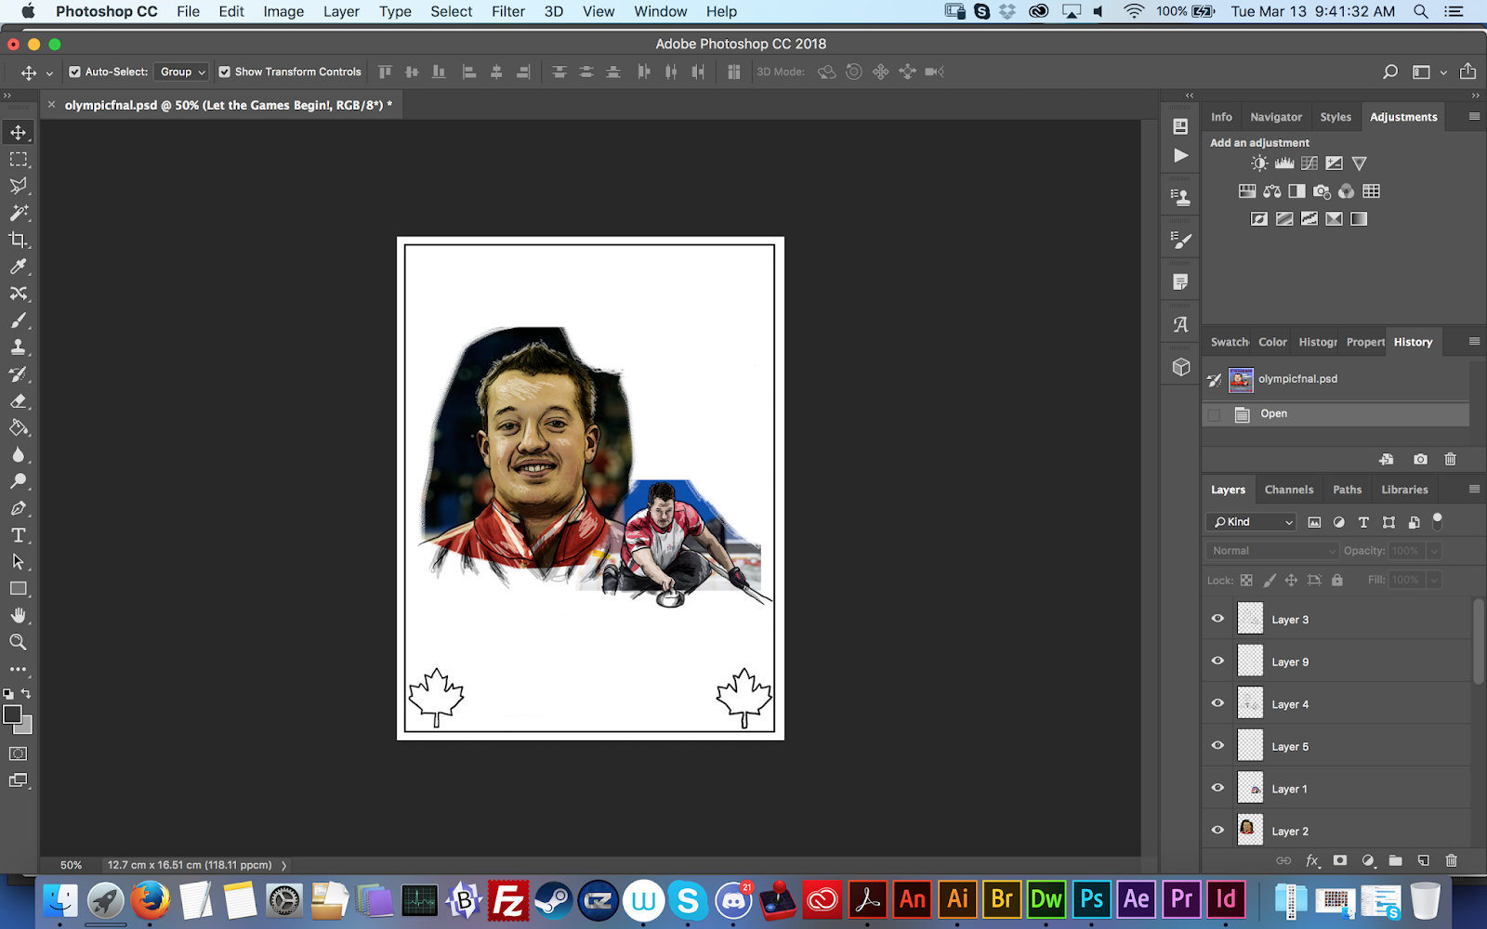Viewport: 1487px width, 929px height.
Task: Hide Layer 9 visibility
Action: pyautogui.click(x=1217, y=661)
